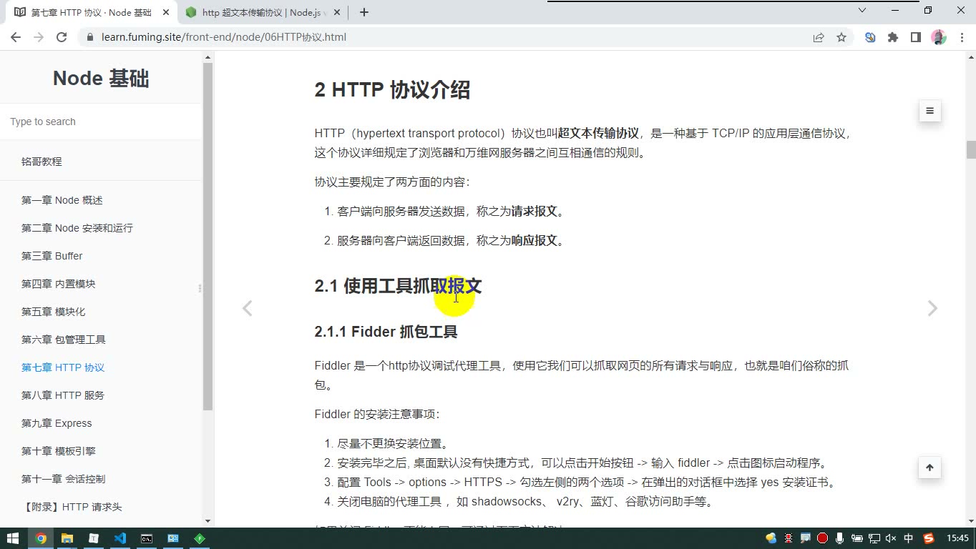This screenshot has width=976, height=549.
Task: Click the microphone tray icon
Action: point(839,538)
